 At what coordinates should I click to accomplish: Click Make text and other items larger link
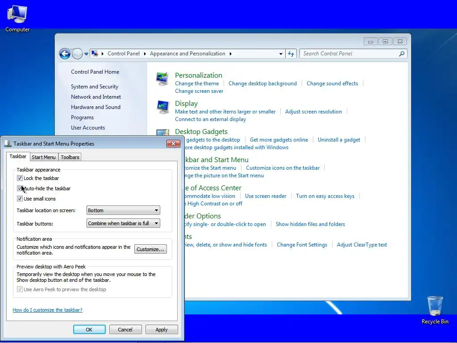[225, 112]
